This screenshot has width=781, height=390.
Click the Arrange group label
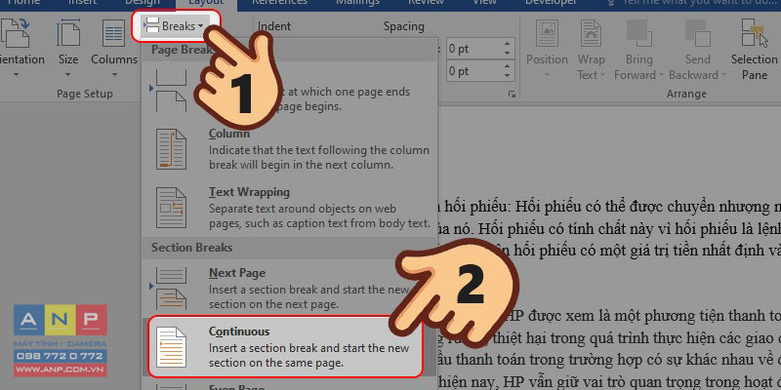686,94
